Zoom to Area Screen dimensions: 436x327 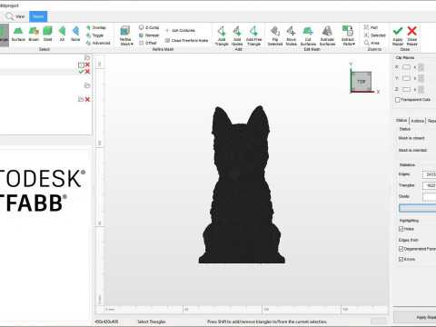click(372, 43)
